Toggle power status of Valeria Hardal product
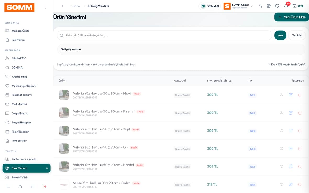 pyautogui.click(x=300, y=166)
